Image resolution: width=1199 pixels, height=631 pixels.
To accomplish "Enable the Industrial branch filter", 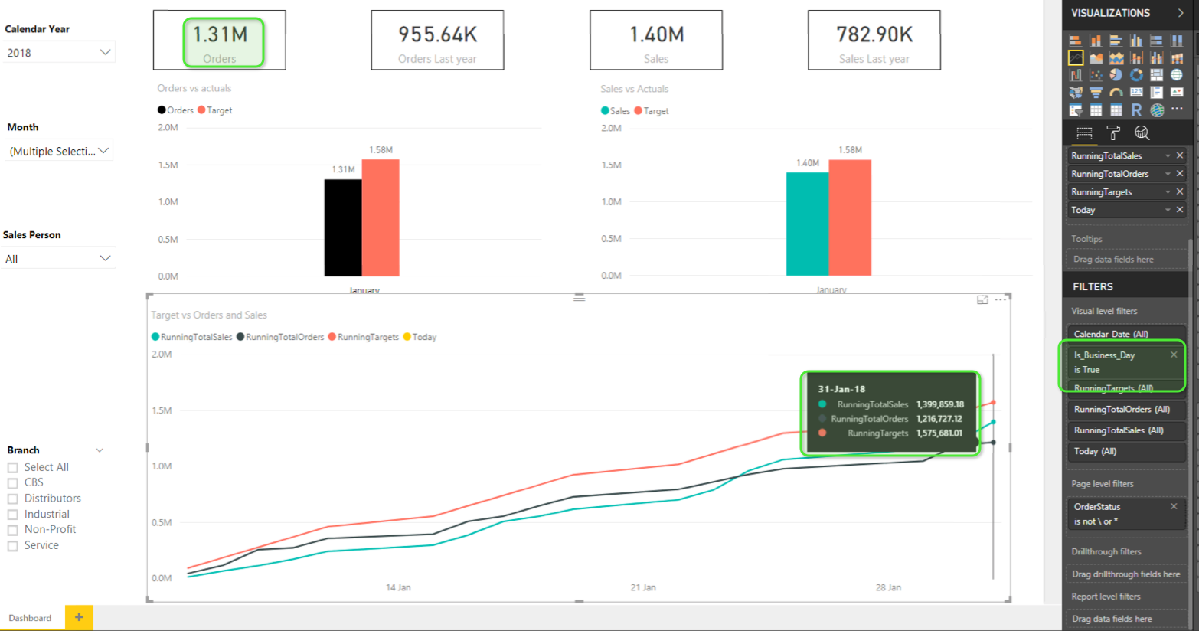I will pos(13,515).
